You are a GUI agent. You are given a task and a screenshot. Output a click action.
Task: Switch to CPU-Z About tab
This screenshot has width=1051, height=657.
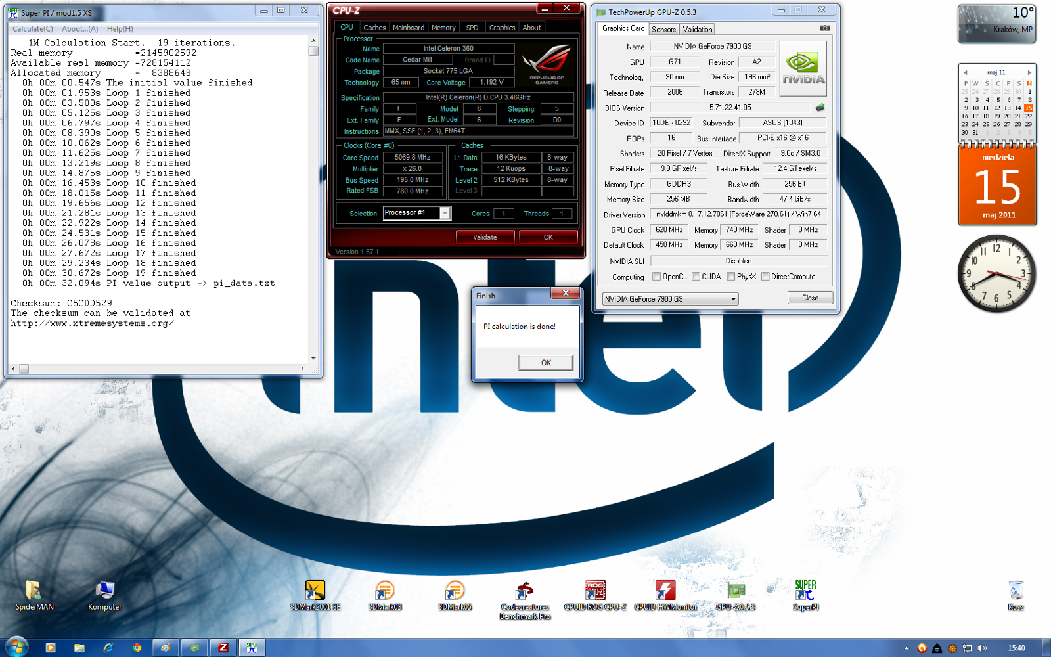(532, 28)
